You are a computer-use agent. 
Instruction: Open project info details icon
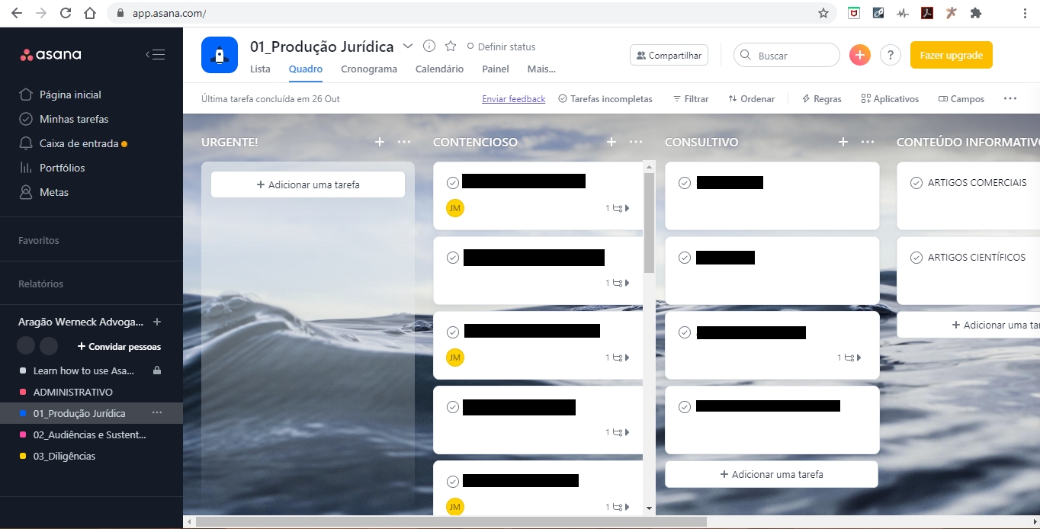429,46
